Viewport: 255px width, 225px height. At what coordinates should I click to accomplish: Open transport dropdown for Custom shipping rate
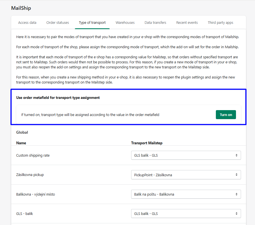(x=186, y=155)
